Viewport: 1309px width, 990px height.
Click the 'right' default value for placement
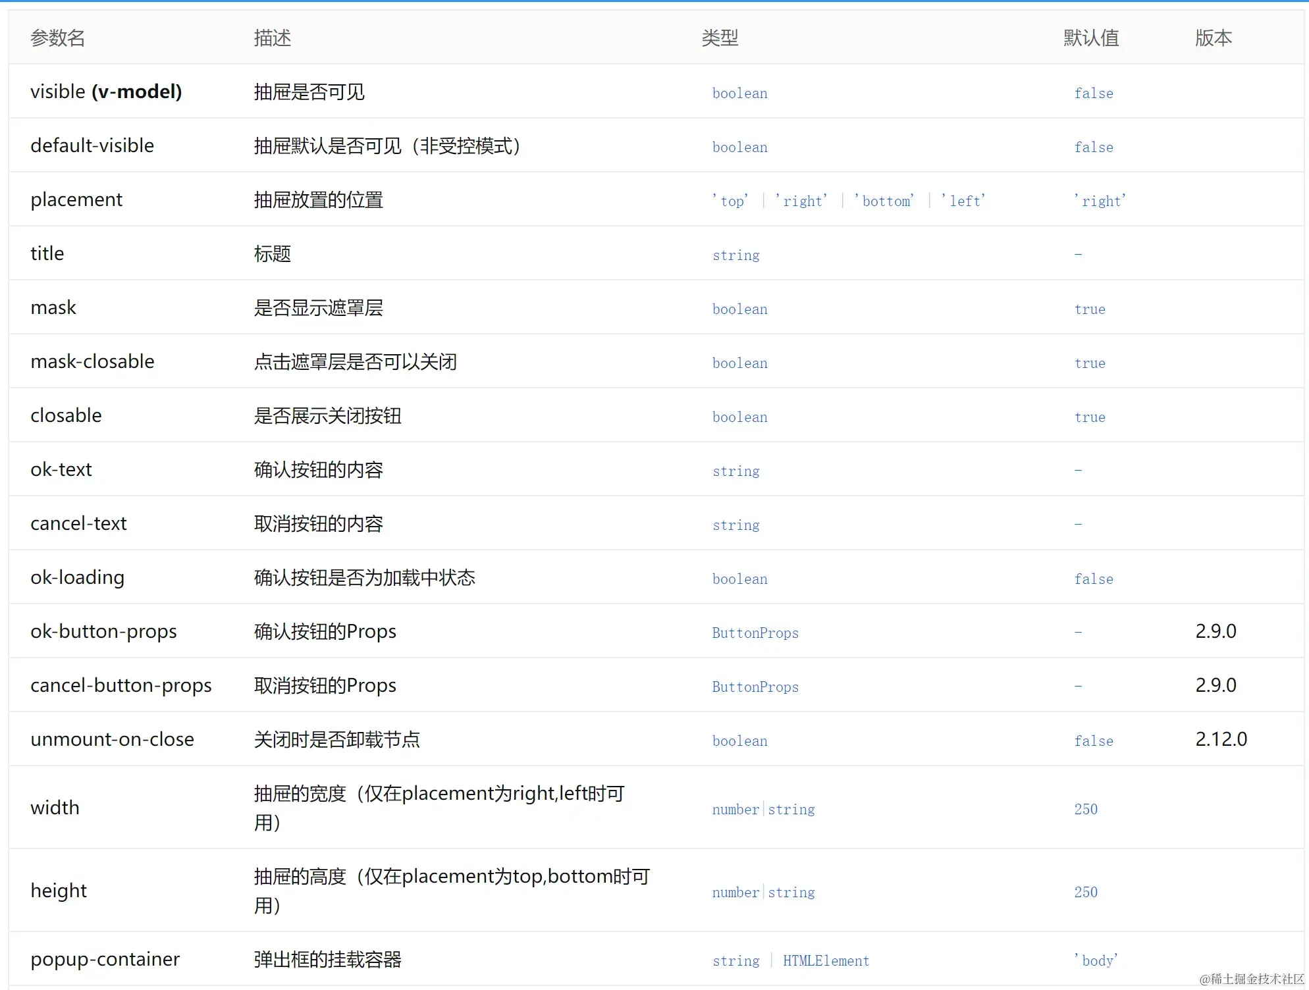pyautogui.click(x=1100, y=201)
